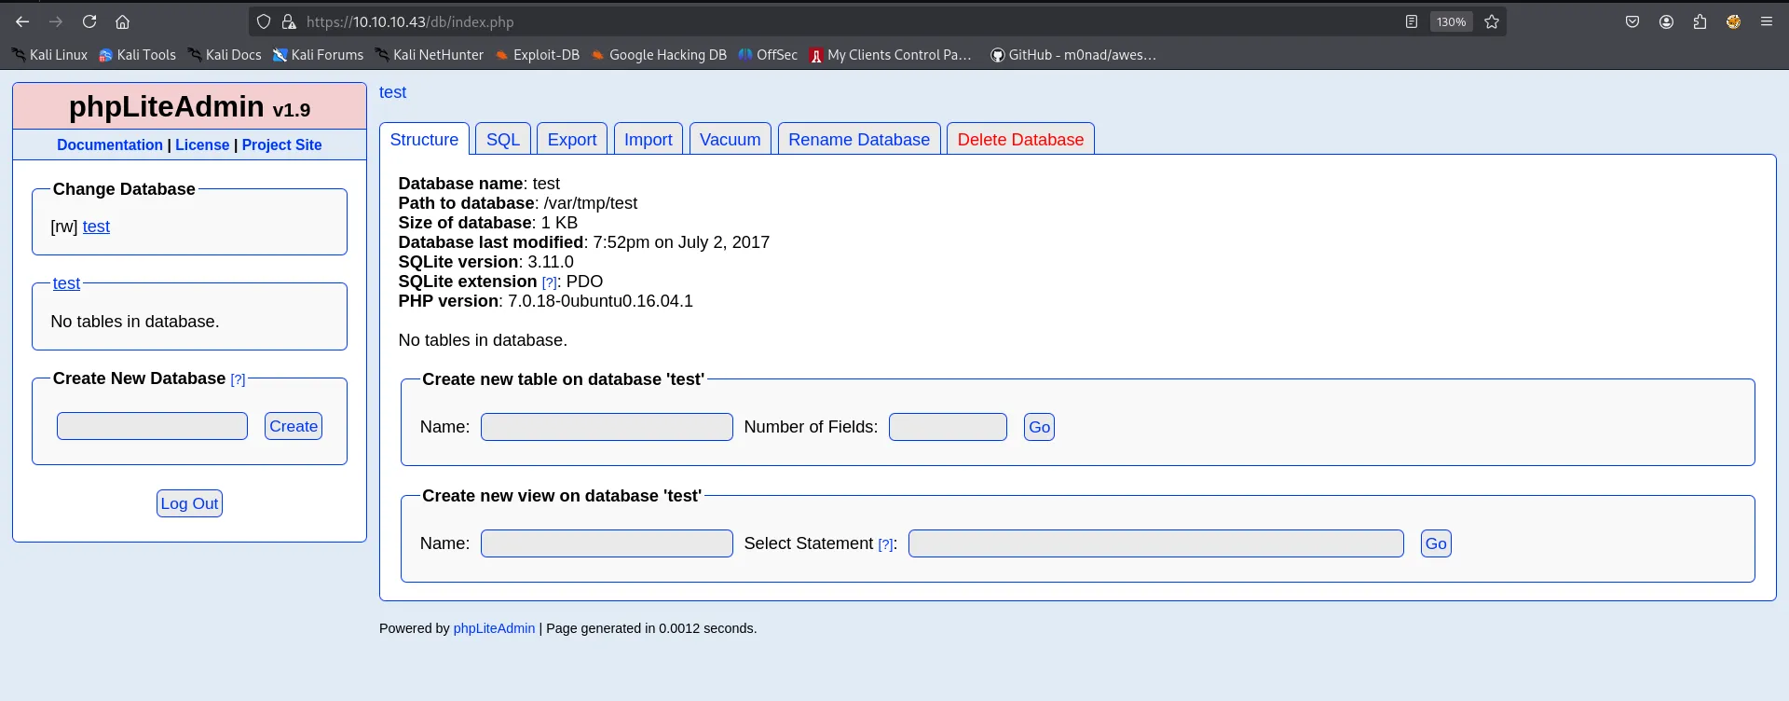The width and height of the screenshot is (1789, 701).
Task: Click the path value /var/tmp/test
Action: pyautogui.click(x=591, y=203)
